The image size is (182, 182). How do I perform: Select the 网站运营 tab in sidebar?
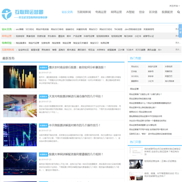point(134,89)
